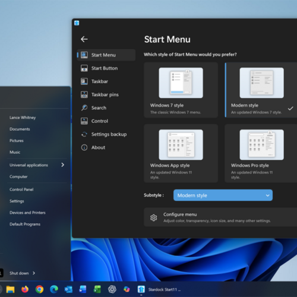
Task: Go back using the left arrow
Action: (x=84, y=39)
